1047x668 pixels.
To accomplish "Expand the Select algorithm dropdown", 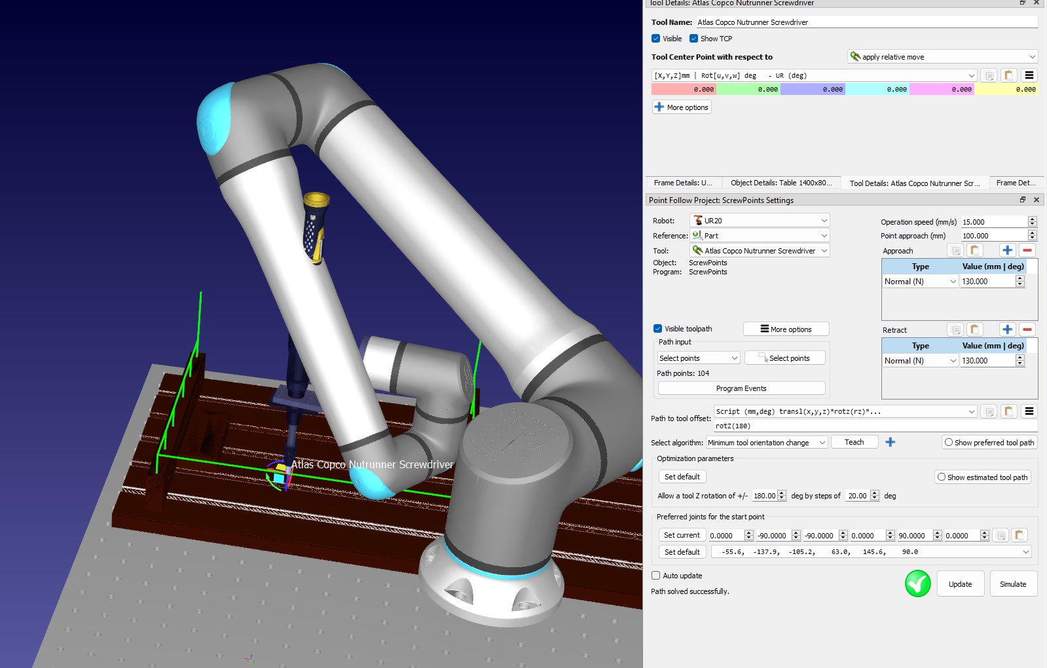I will click(766, 443).
